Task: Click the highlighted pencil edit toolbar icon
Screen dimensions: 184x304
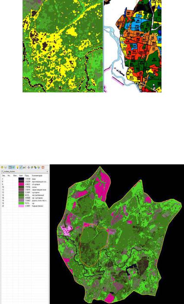Action: [21, 167]
